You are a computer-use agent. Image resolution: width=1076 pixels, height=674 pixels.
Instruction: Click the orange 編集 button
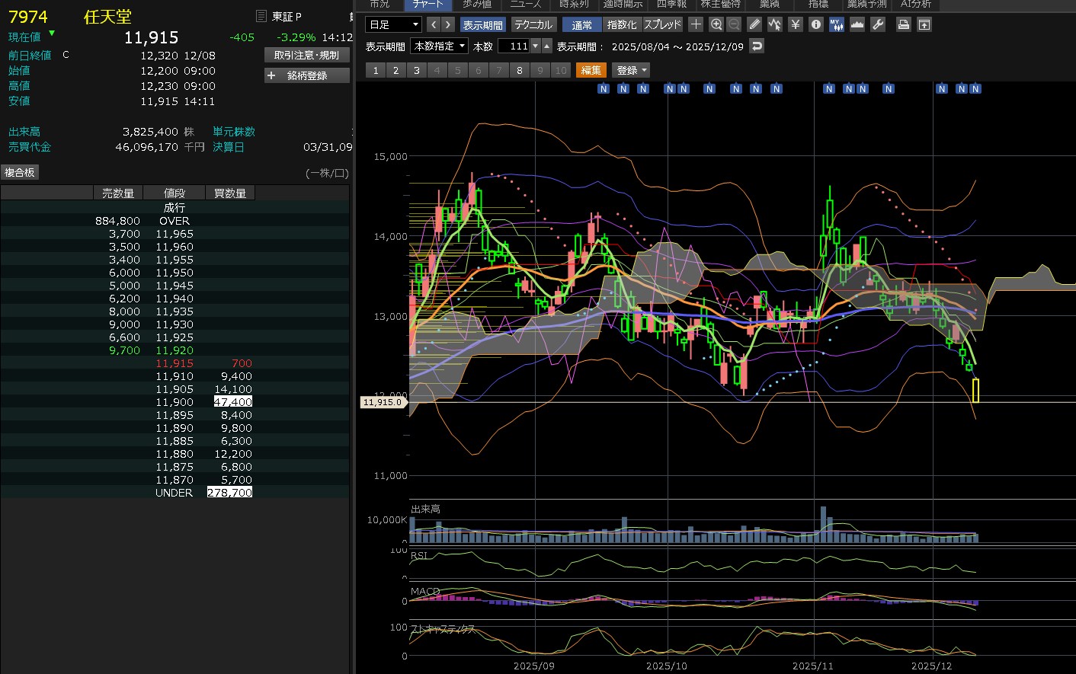pos(591,70)
